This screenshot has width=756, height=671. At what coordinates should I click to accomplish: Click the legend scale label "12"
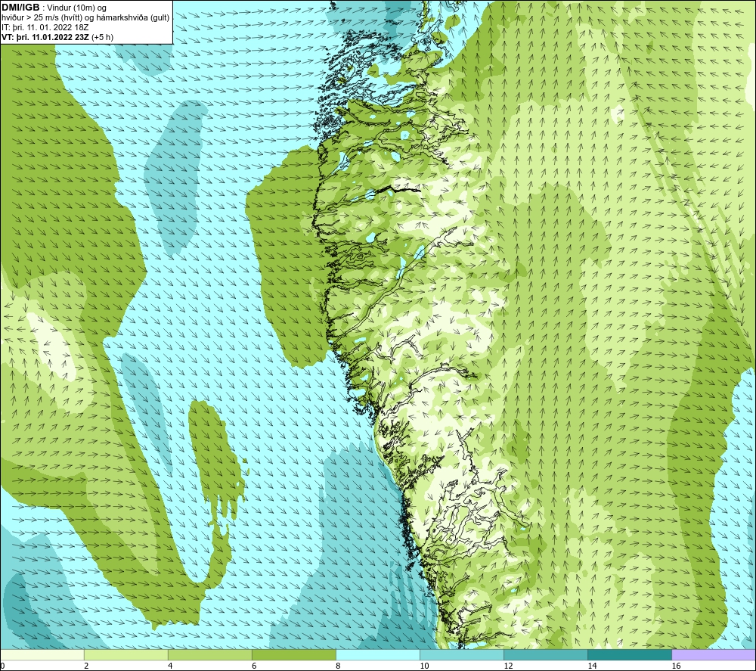click(x=508, y=666)
